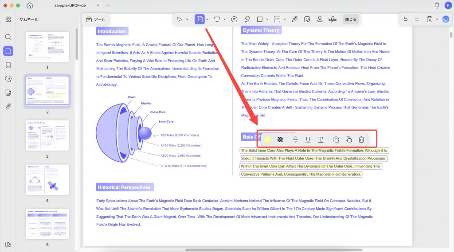Expand cursor tool dropdown arrow
The height and width of the screenshot is (252, 454).
click(x=187, y=19)
